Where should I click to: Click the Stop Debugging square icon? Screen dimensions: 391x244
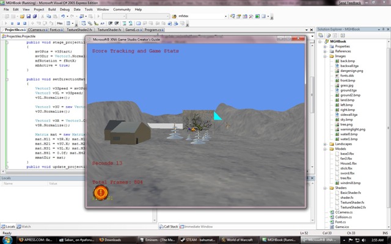[18, 23]
